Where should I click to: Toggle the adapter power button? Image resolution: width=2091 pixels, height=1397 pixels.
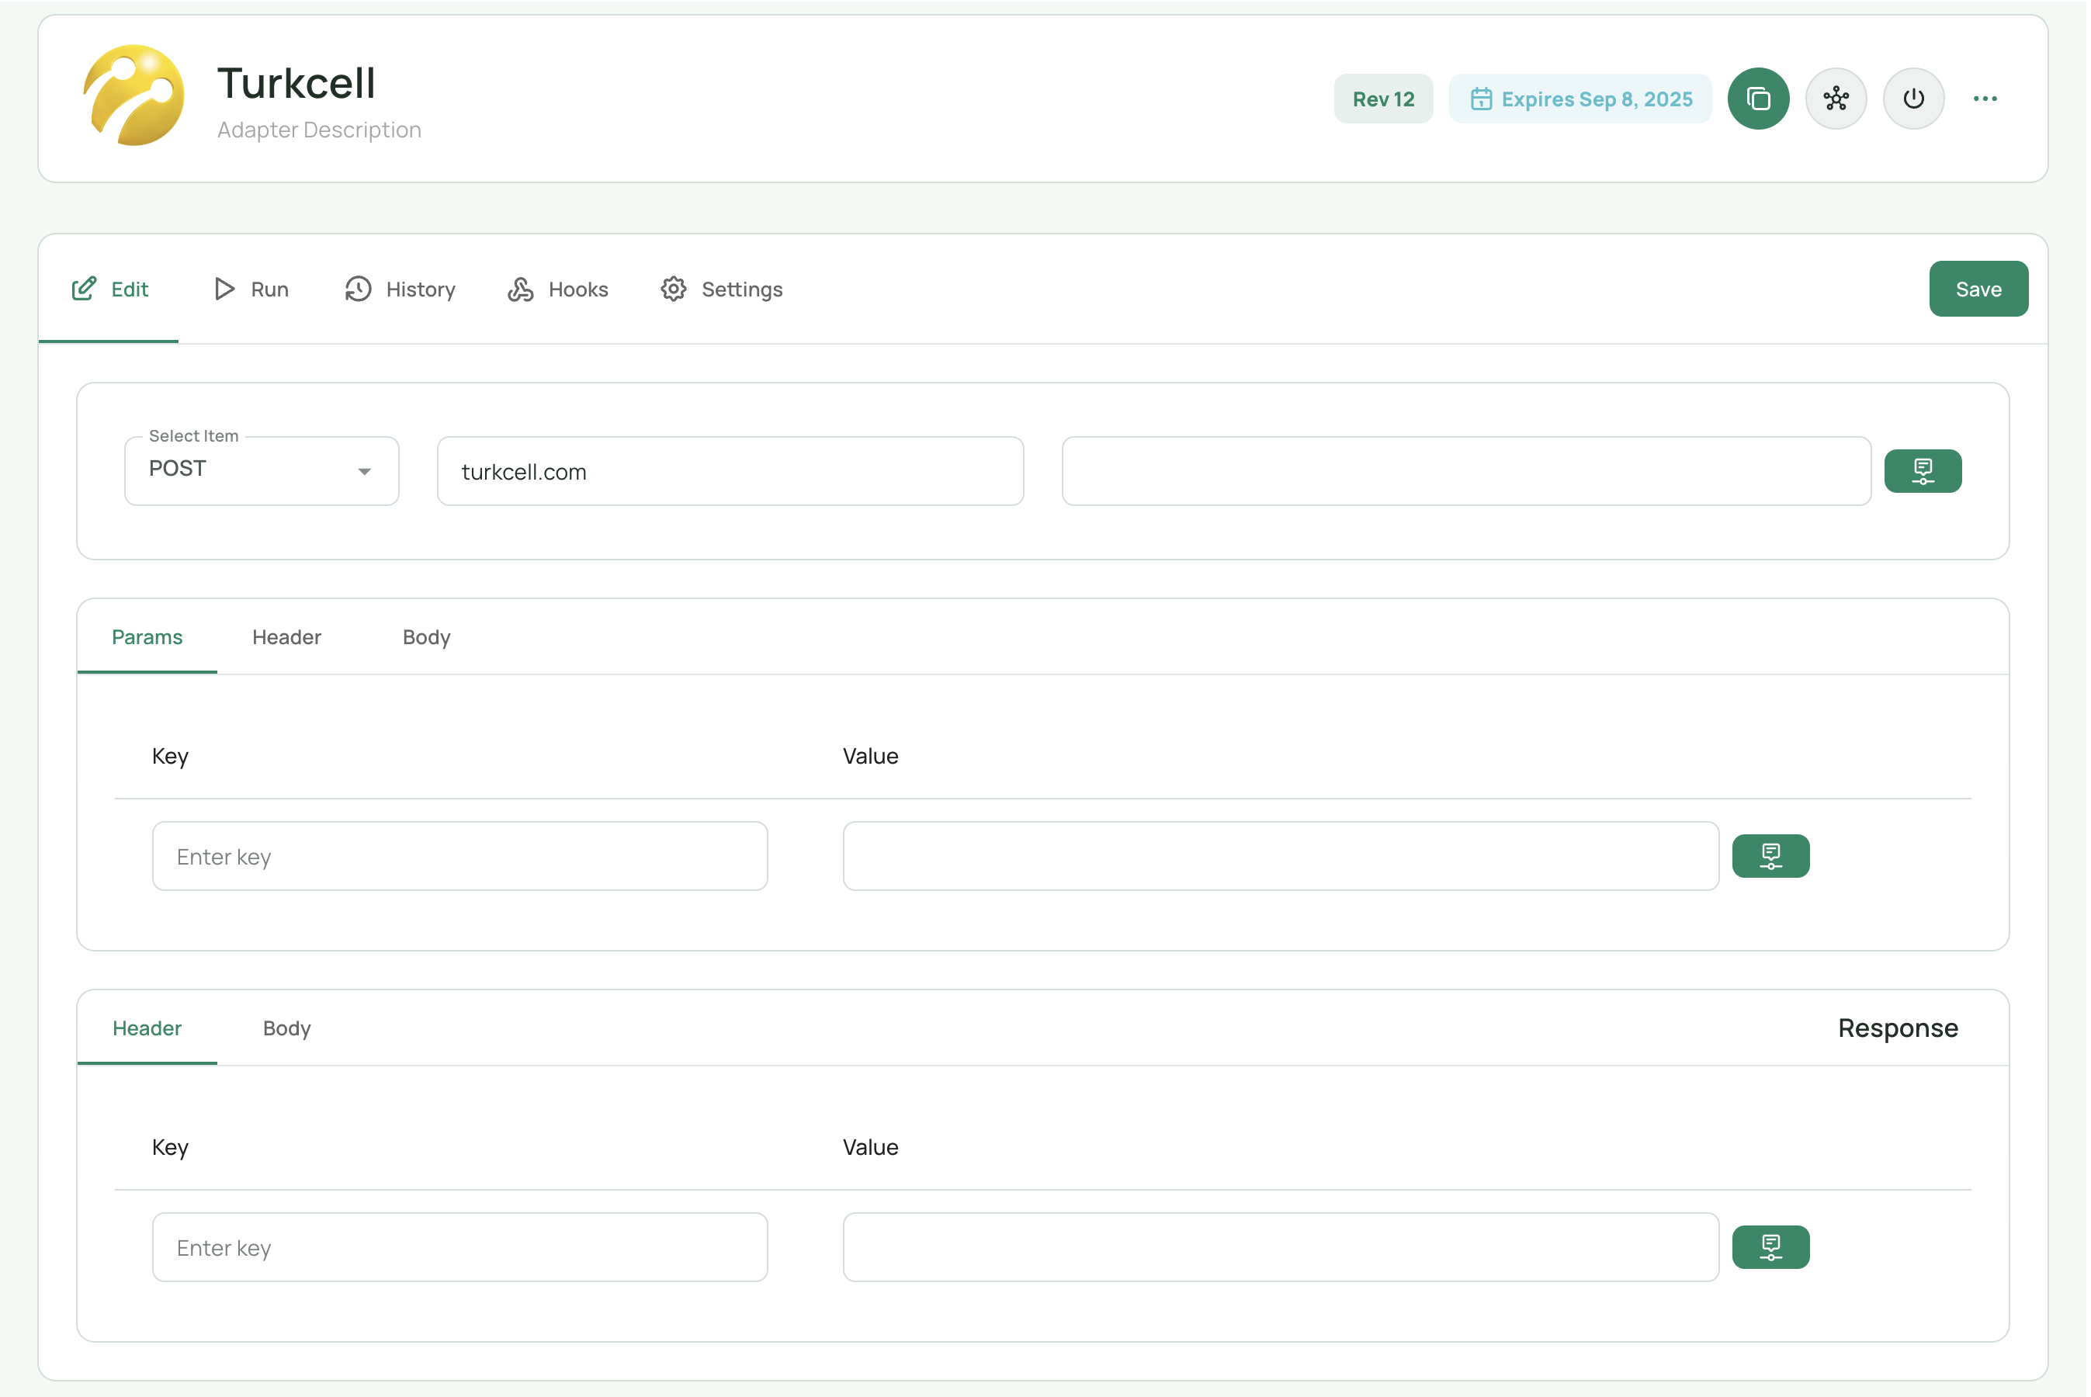point(1912,99)
